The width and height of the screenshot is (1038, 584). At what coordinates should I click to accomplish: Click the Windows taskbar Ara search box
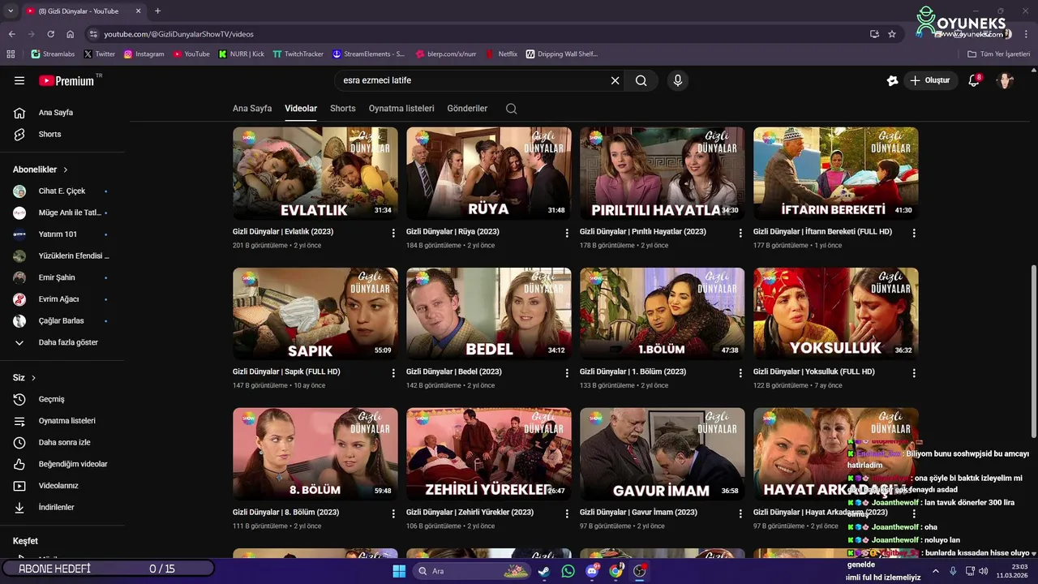pyautogui.click(x=472, y=571)
